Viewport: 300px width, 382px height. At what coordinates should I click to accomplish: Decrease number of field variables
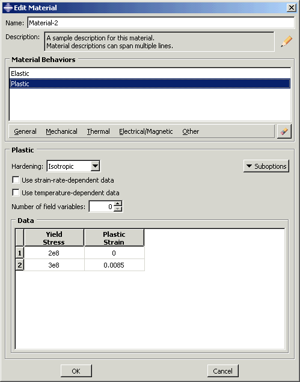(118, 209)
